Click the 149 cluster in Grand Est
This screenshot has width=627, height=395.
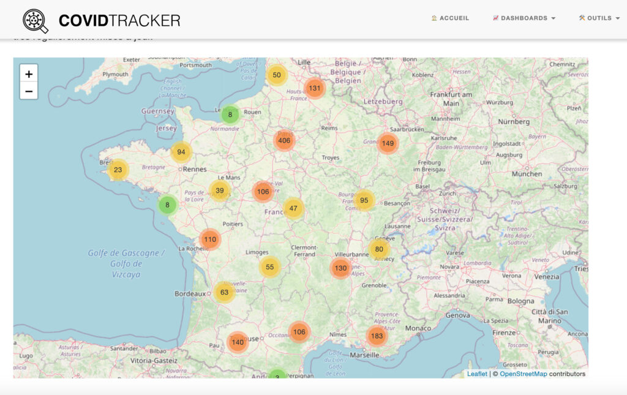(x=388, y=143)
